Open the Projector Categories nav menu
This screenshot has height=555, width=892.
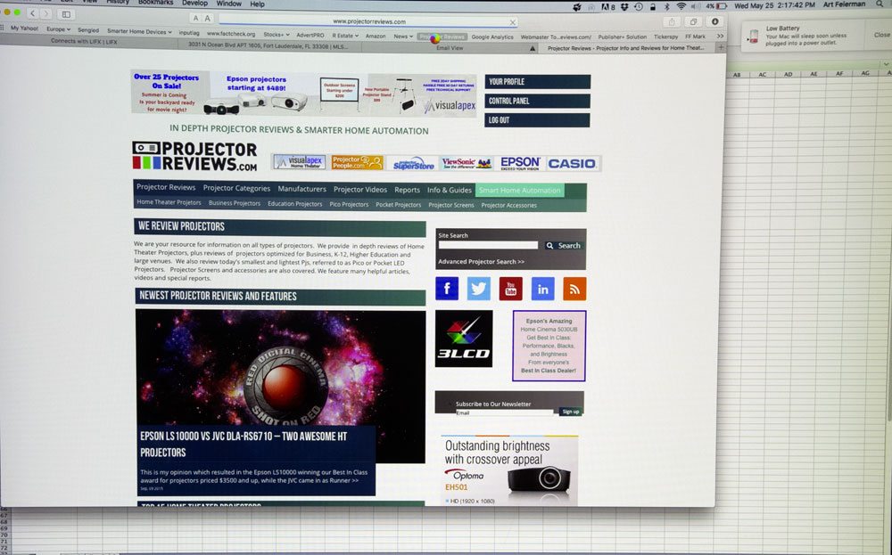point(236,188)
